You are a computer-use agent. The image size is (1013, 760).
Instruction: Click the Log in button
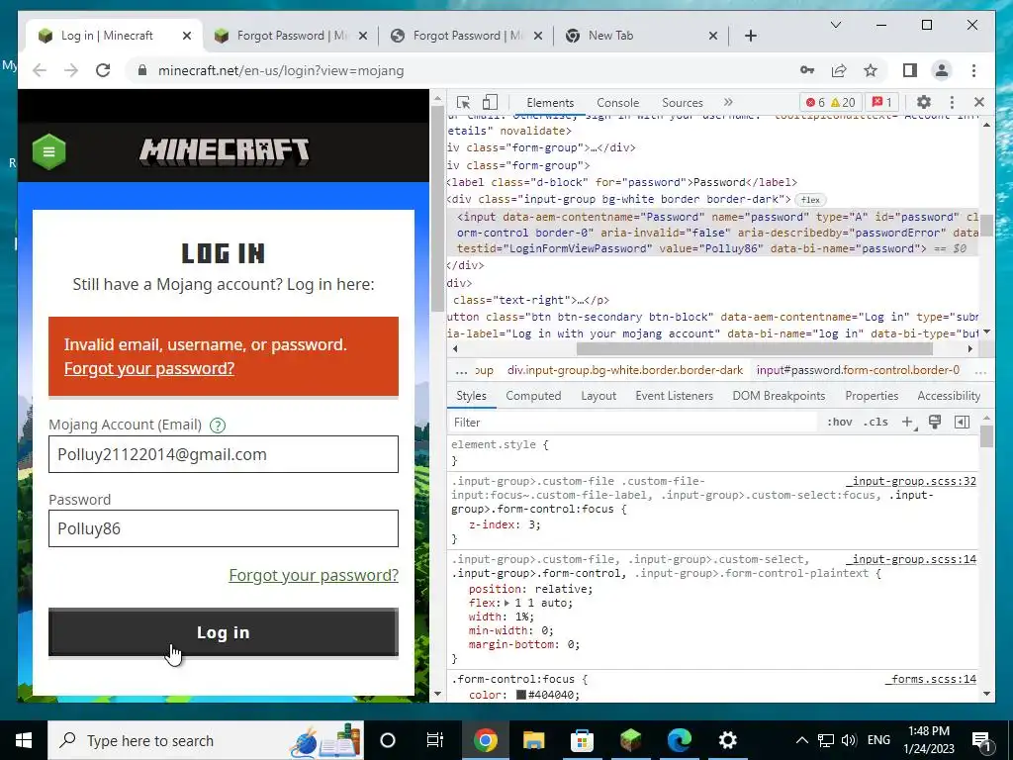coord(223,632)
